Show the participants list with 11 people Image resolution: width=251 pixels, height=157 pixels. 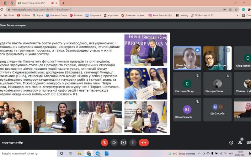point(240,142)
